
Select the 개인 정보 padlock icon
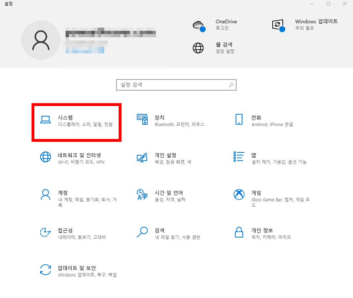tap(239, 233)
